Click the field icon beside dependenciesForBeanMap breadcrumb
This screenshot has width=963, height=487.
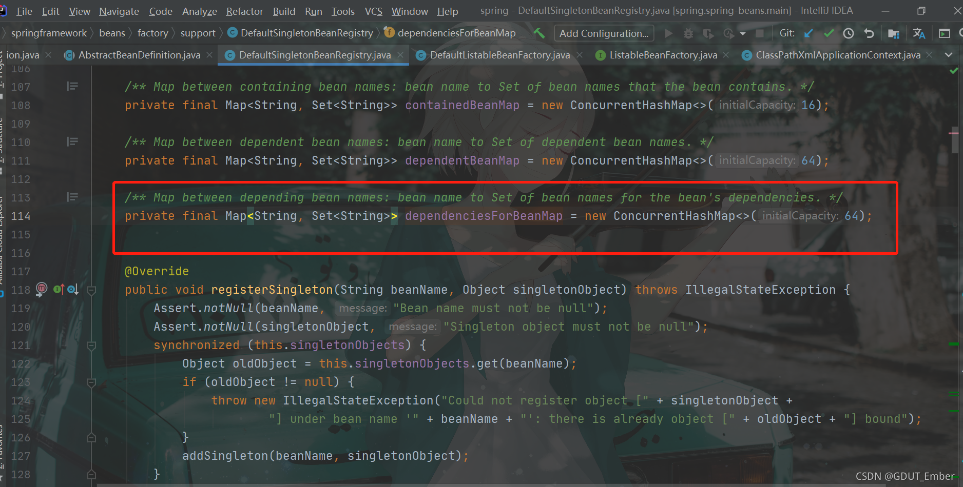[389, 33]
